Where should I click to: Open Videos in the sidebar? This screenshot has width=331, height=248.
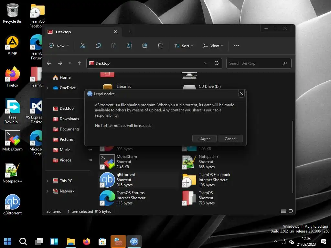pos(62,160)
